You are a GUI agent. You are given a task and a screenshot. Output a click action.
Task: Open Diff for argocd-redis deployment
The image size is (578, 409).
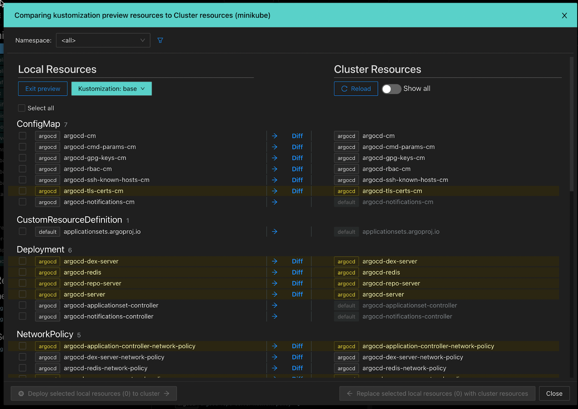[297, 273]
